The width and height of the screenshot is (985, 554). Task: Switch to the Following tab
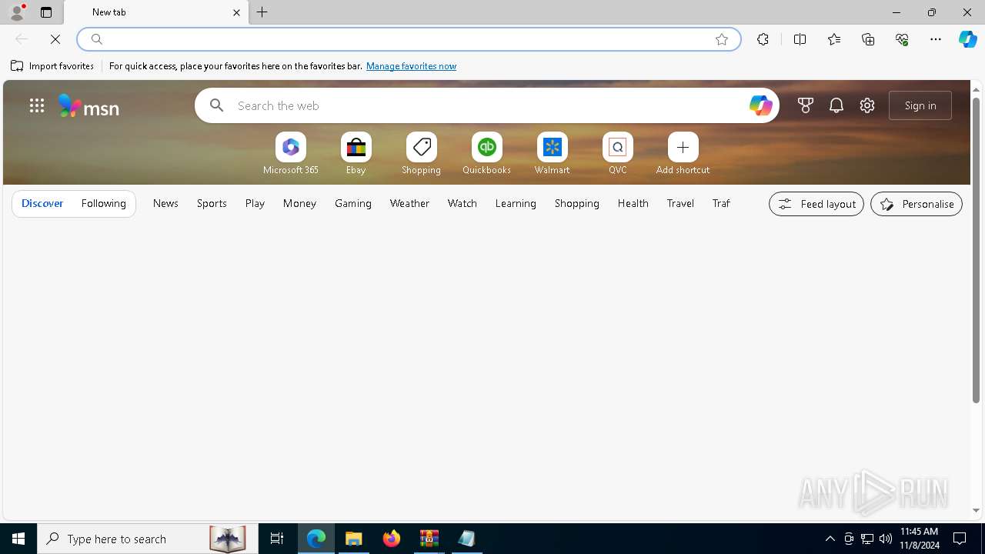pyautogui.click(x=104, y=203)
